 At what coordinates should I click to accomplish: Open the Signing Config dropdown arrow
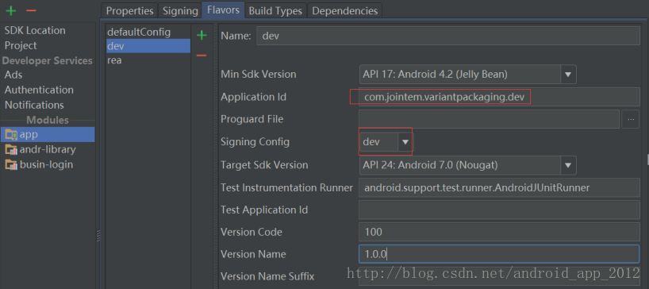pyautogui.click(x=405, y=142)
